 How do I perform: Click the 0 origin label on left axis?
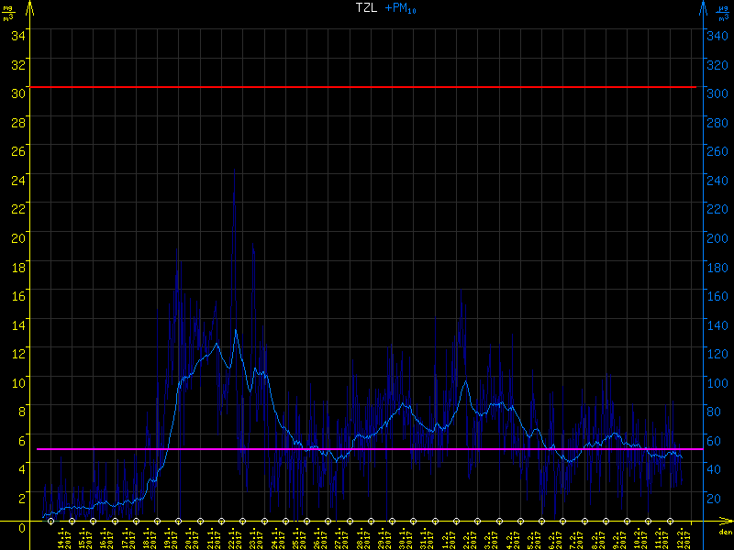tap(23, 525)
